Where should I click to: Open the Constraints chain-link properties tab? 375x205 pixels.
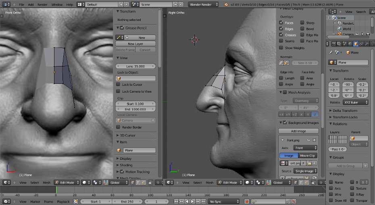[x=361, y=44]
